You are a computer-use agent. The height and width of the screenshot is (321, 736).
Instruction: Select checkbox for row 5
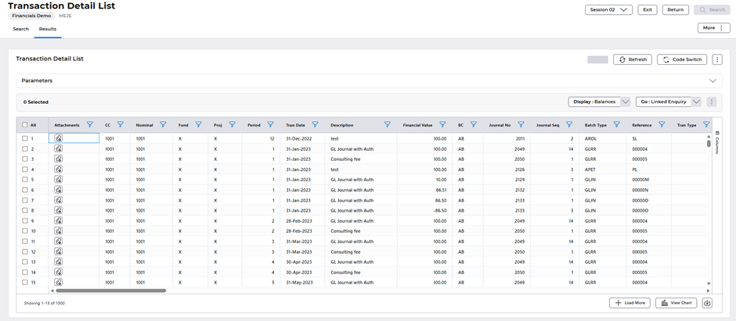(25, 180)
